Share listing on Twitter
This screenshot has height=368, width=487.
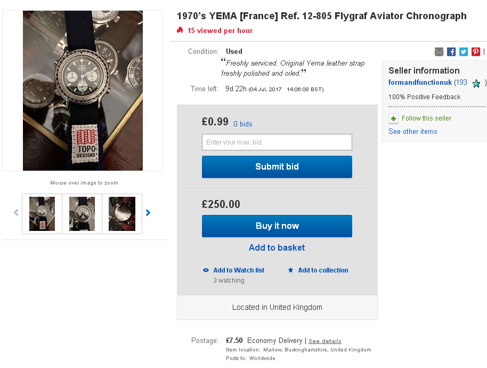[x=464, y=52]
